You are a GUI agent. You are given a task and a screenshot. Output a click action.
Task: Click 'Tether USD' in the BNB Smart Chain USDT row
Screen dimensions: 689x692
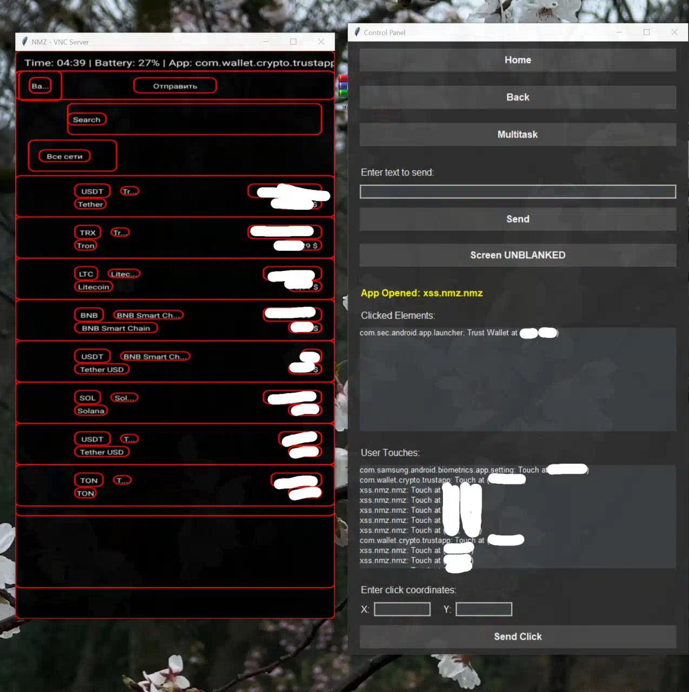coord(102,369)
